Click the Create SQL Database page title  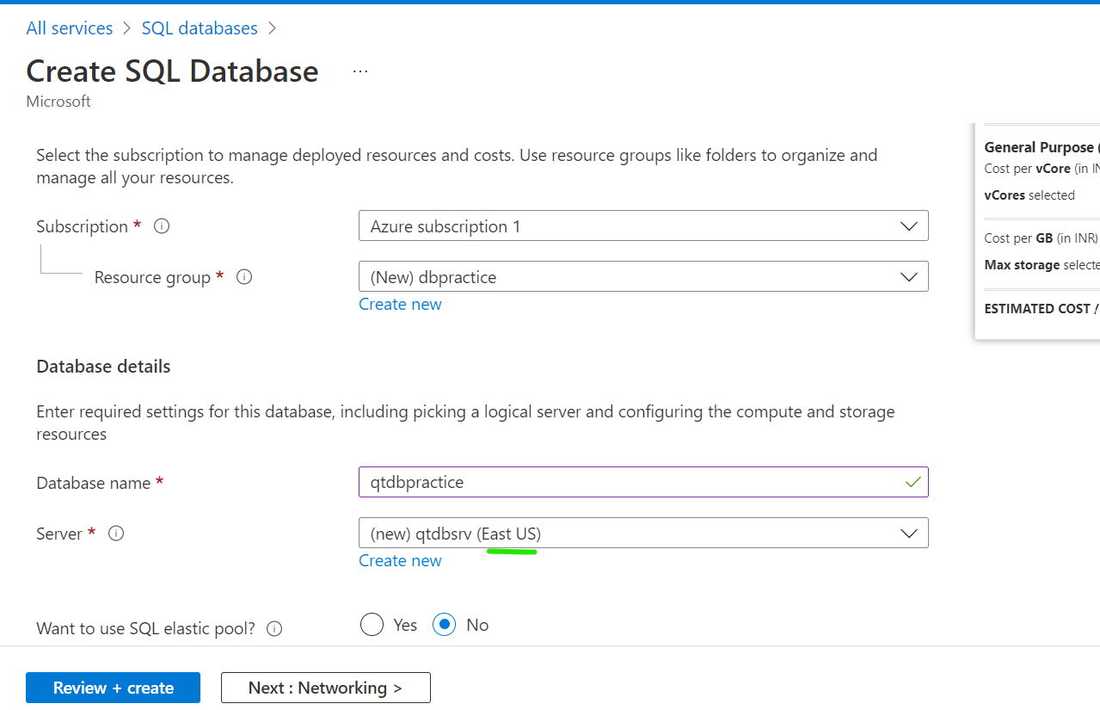[172, 71]
